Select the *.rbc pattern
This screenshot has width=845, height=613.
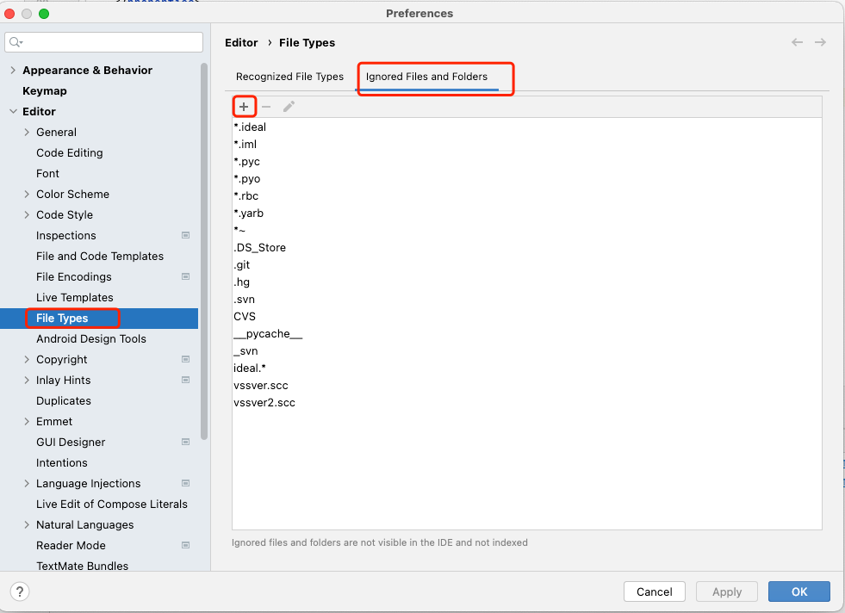pos(245,196)
